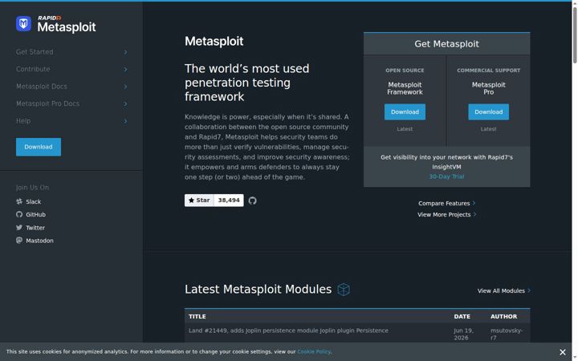The height and width of the screenshot is (361, 578).
Task: Click the Jun 19, 2026 date cell
Action: click(464, 334)
